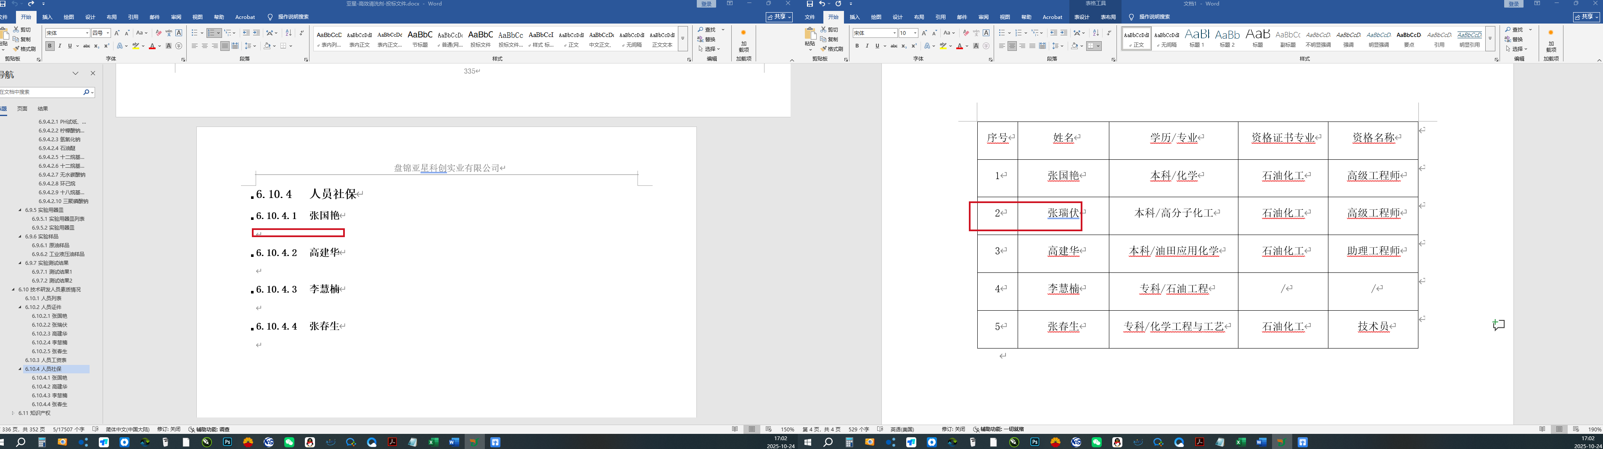Toggle Italic in the right 文档1 window
This screenshot has height=449, width=1603.
pyautogui.click(x=867, y=46)
